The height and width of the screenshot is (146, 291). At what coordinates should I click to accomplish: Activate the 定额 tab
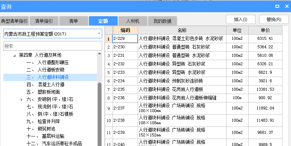[x=103, y=21]
